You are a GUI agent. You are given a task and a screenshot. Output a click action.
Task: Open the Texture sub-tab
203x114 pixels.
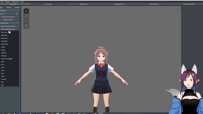click(x=17, y=7)
